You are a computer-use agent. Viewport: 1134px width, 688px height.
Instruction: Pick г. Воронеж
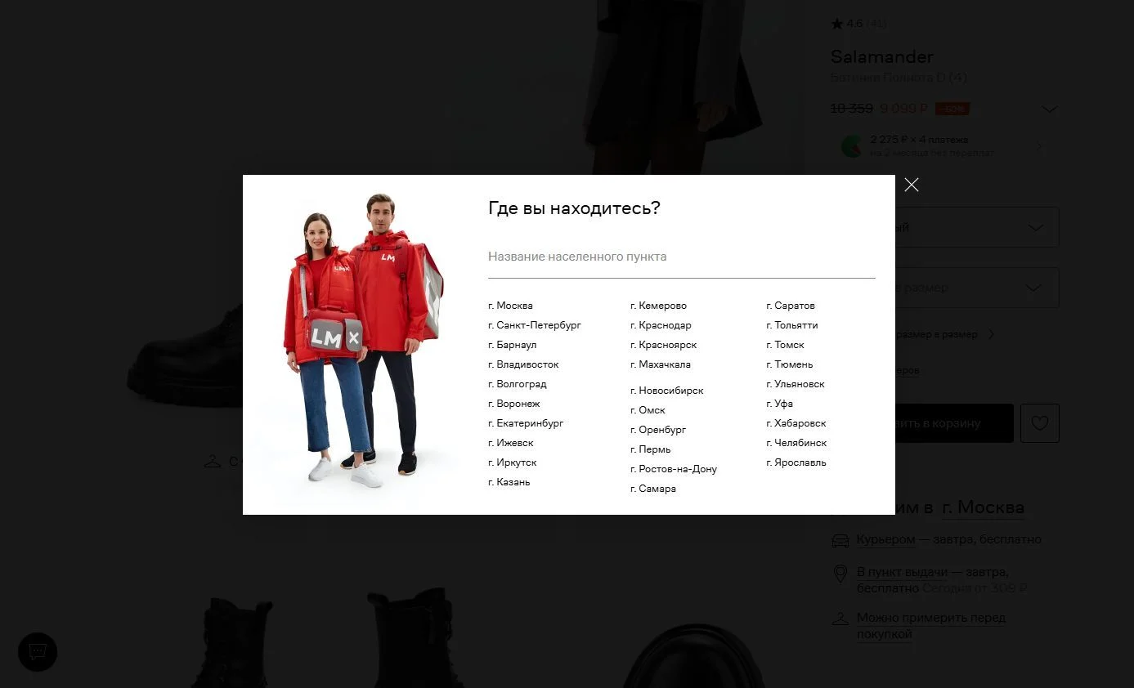[x=514, y=404]
